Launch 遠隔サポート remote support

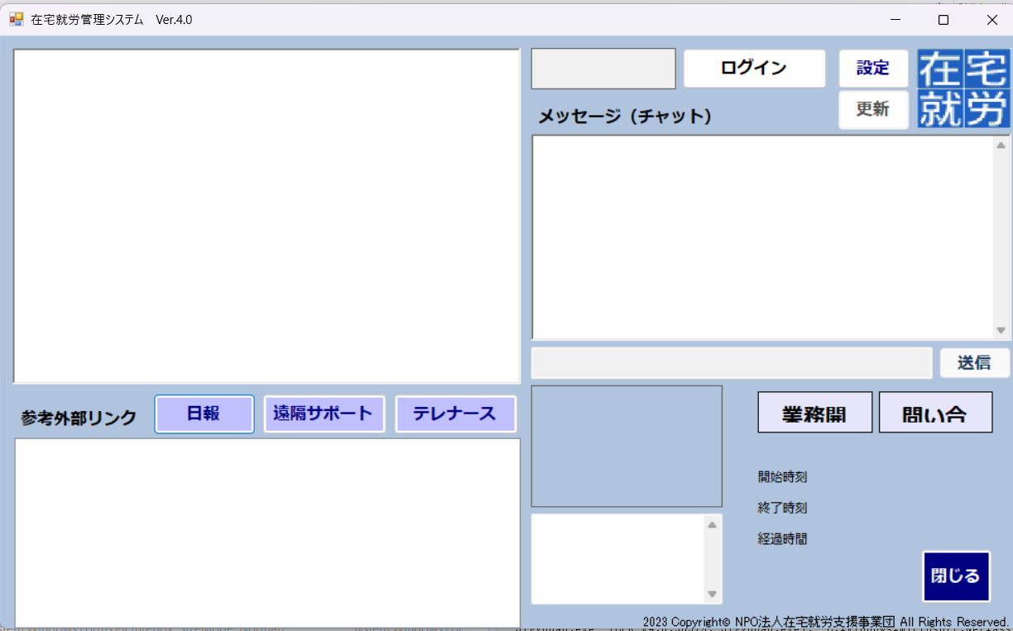[324, 413]
